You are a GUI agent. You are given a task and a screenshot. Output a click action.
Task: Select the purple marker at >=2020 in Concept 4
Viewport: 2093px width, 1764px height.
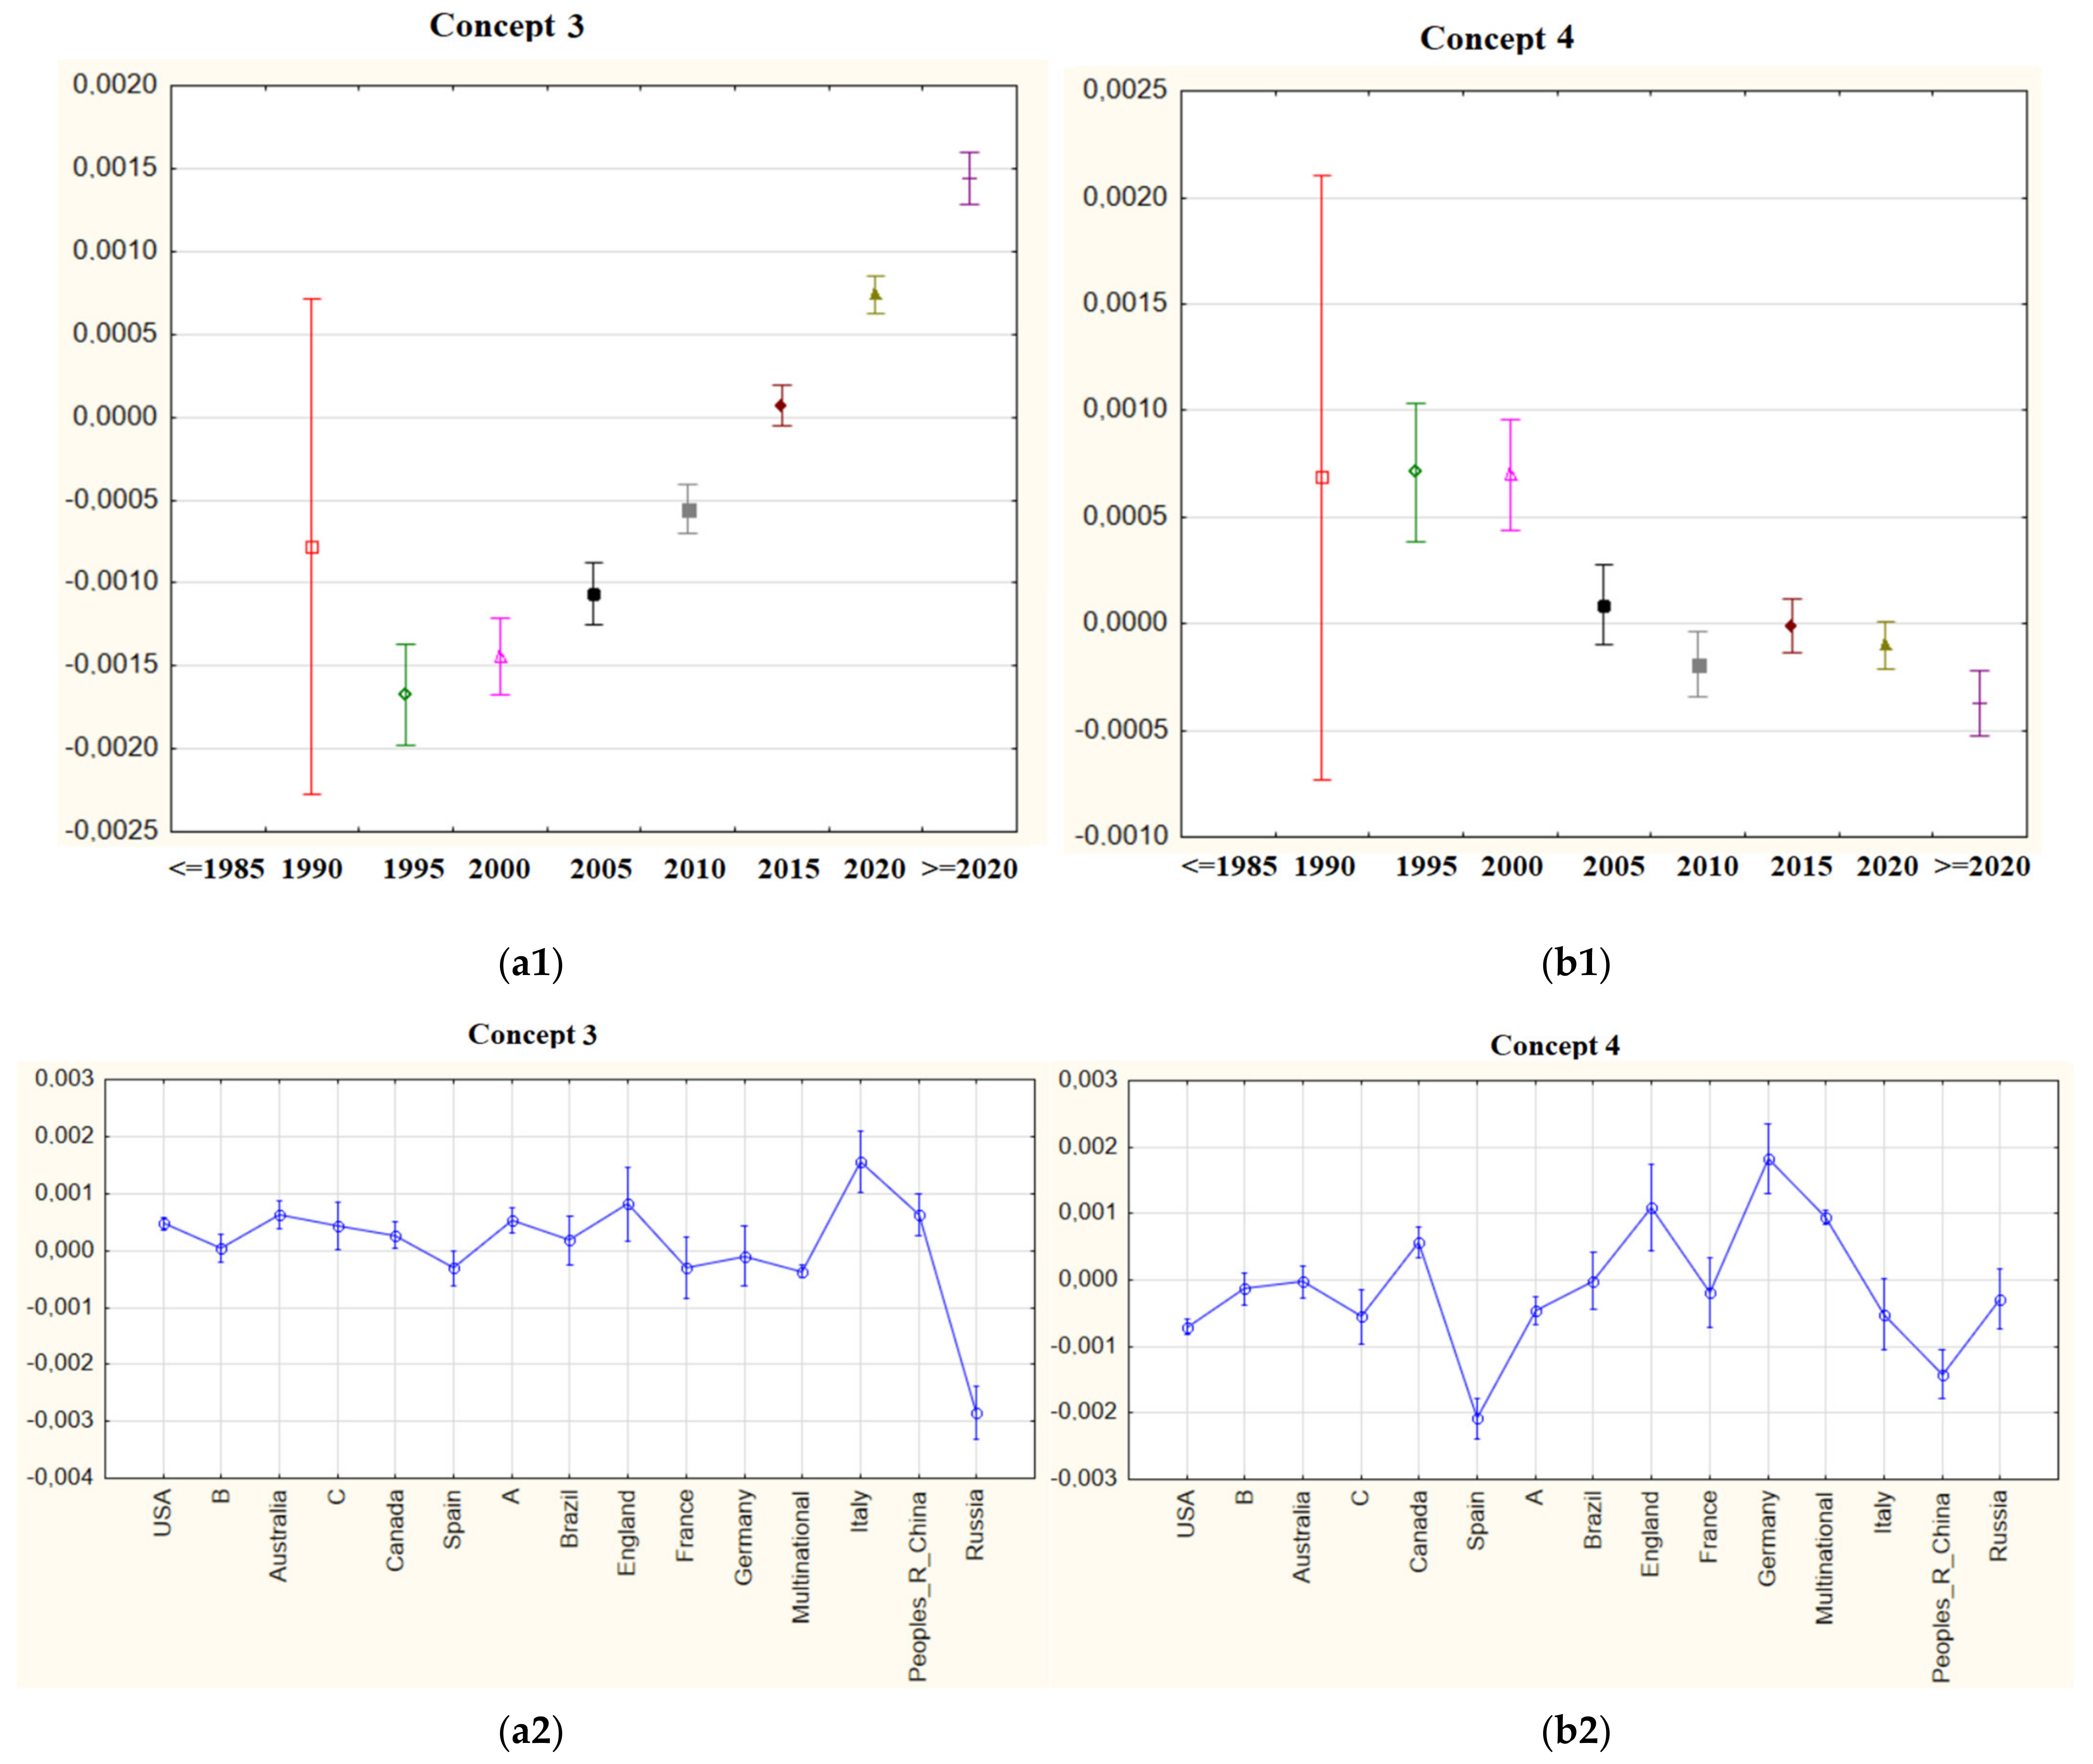pyautogui.click(x=1979, y=703)
